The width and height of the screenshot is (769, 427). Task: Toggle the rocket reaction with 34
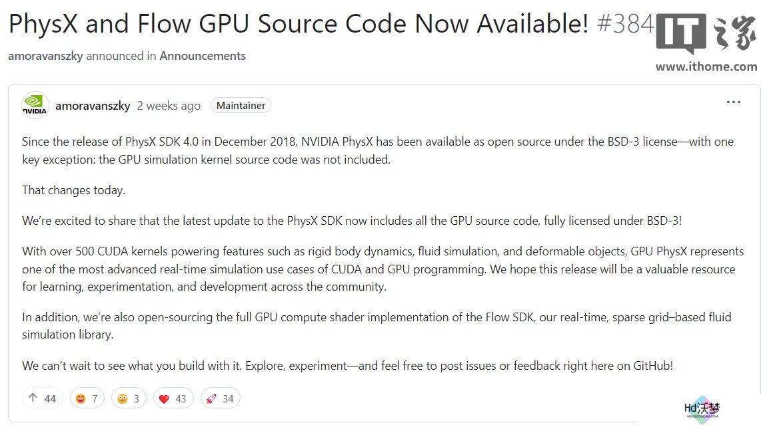pos(220,398)
